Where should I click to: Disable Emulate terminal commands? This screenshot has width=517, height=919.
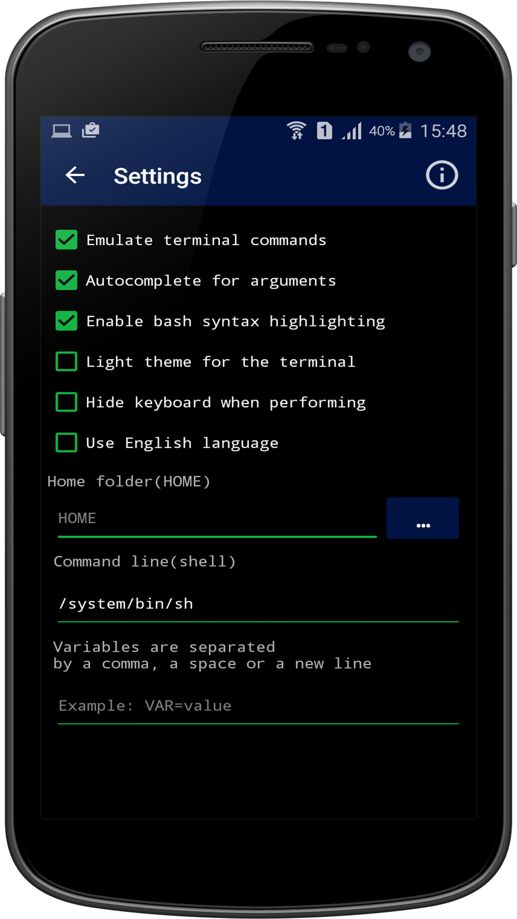(x=67, y=240)
